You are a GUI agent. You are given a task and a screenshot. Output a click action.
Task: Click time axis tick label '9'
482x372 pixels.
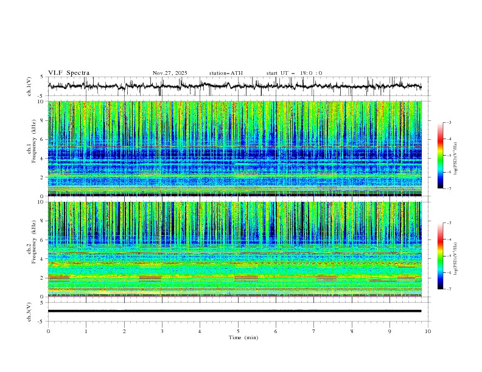389,331
